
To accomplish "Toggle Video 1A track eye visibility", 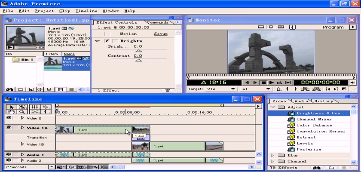I will [x=9, y=127].
